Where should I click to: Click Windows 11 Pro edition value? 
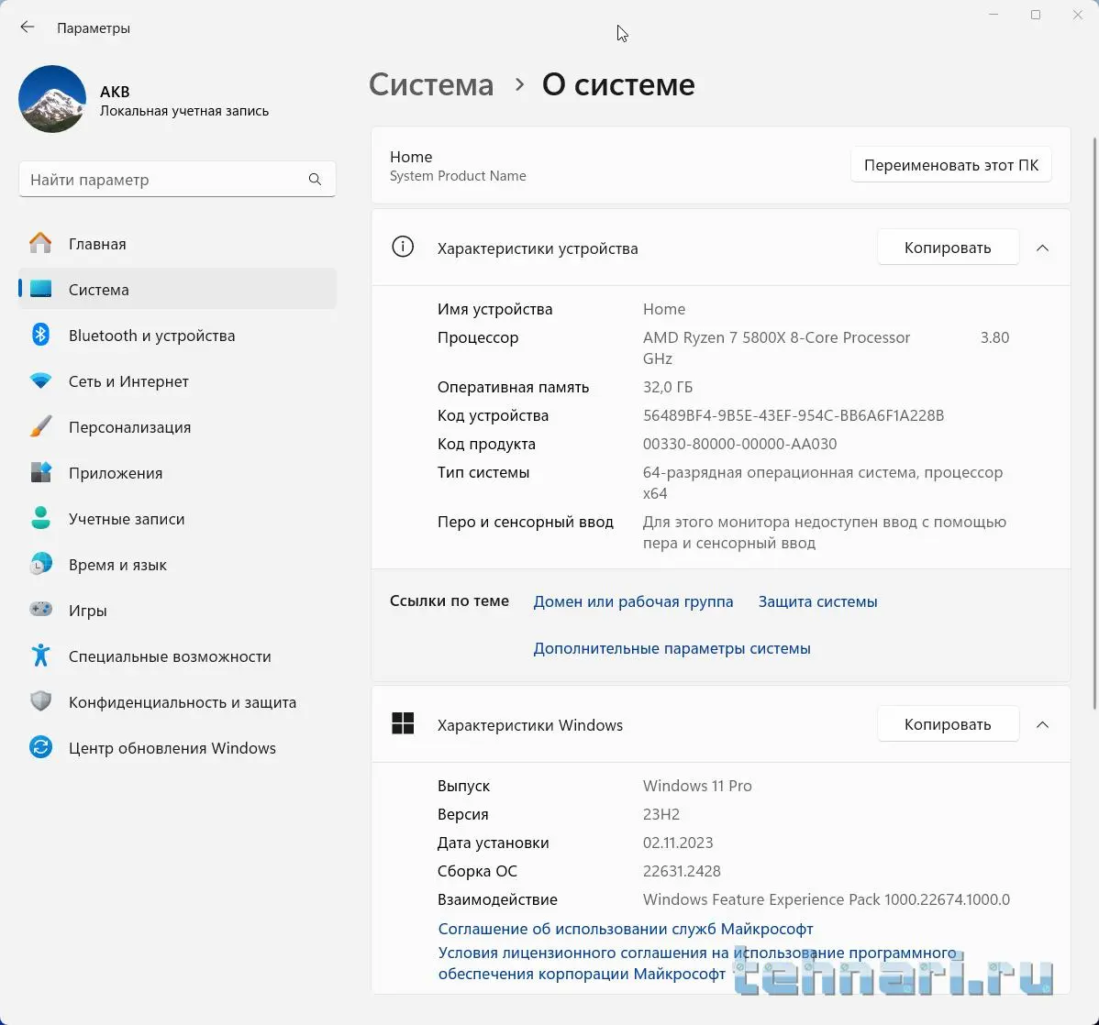697,786
